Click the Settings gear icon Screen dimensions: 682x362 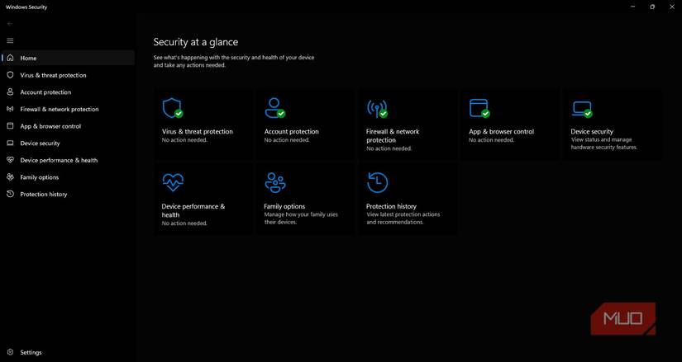[11, 352]
